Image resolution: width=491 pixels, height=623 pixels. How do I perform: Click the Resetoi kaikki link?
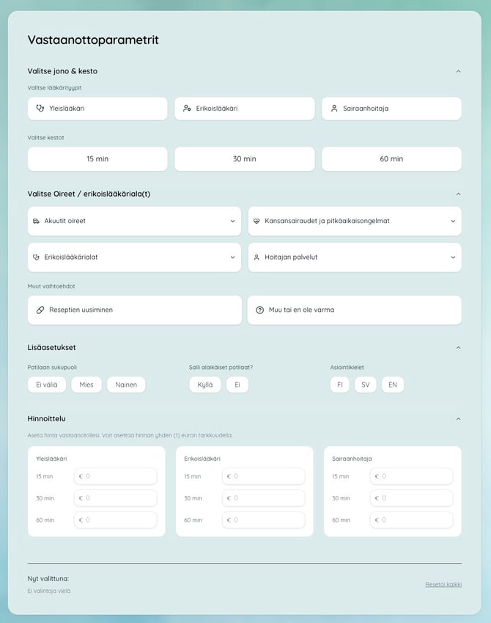pyautogui.click(x=443, y=584)
